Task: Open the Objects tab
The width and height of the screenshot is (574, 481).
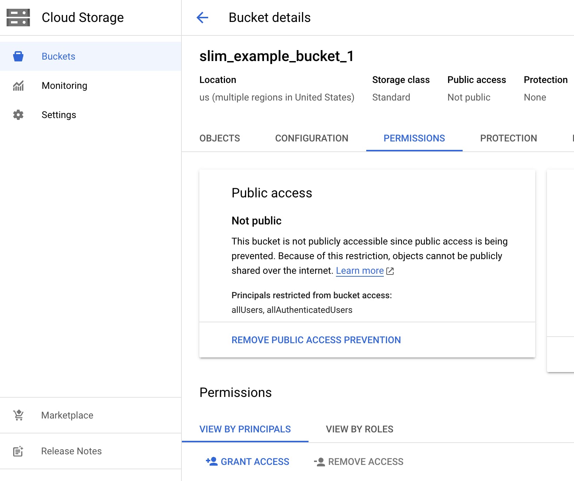Action: coord(219,138)
